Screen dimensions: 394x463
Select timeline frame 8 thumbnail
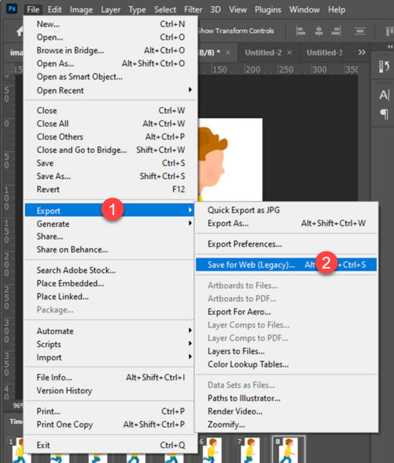click(x=288, y=449)
